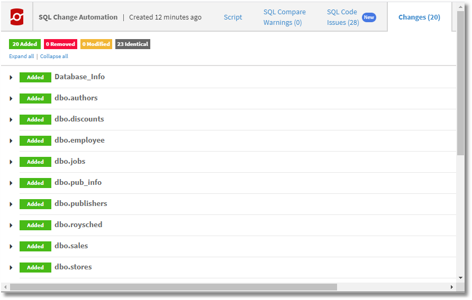This screenshot has height=300, width=472.
Task: Click the vertical scrollbar thumb
Action: [x=460, y=83]
